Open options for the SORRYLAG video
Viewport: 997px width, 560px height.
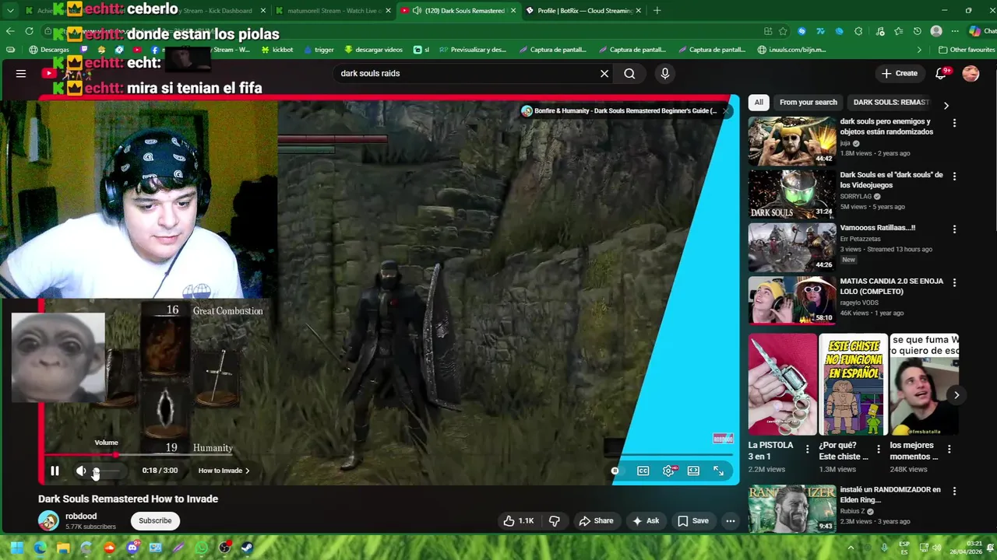[954, 177]
